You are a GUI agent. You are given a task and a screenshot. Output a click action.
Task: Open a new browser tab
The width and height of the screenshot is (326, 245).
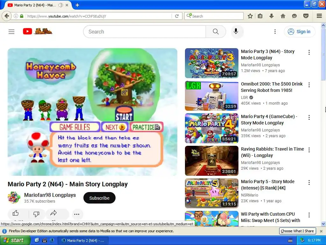pyautogui.click(x=77, y=5)
